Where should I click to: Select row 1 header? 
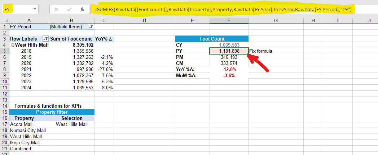click(5, 27)
